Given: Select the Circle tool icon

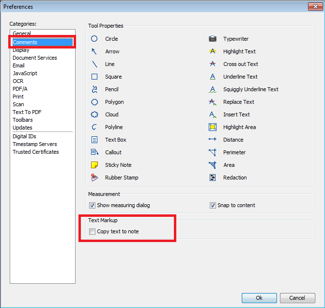Looking at the screenshot, I should click(94, 39).
